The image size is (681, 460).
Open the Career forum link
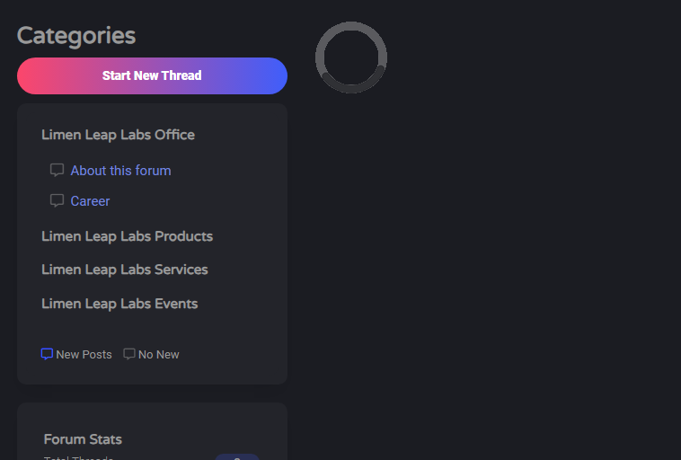click(90, 200)
